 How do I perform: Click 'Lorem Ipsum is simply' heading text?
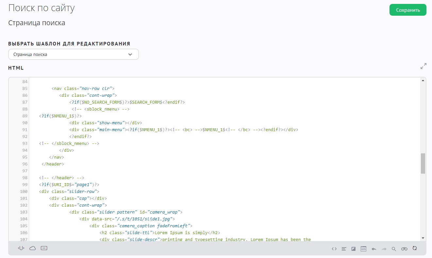(181, 232)
